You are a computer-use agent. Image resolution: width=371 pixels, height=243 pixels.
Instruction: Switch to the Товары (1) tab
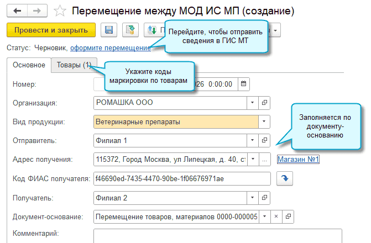pyautogui.click(x=74, y=65)
